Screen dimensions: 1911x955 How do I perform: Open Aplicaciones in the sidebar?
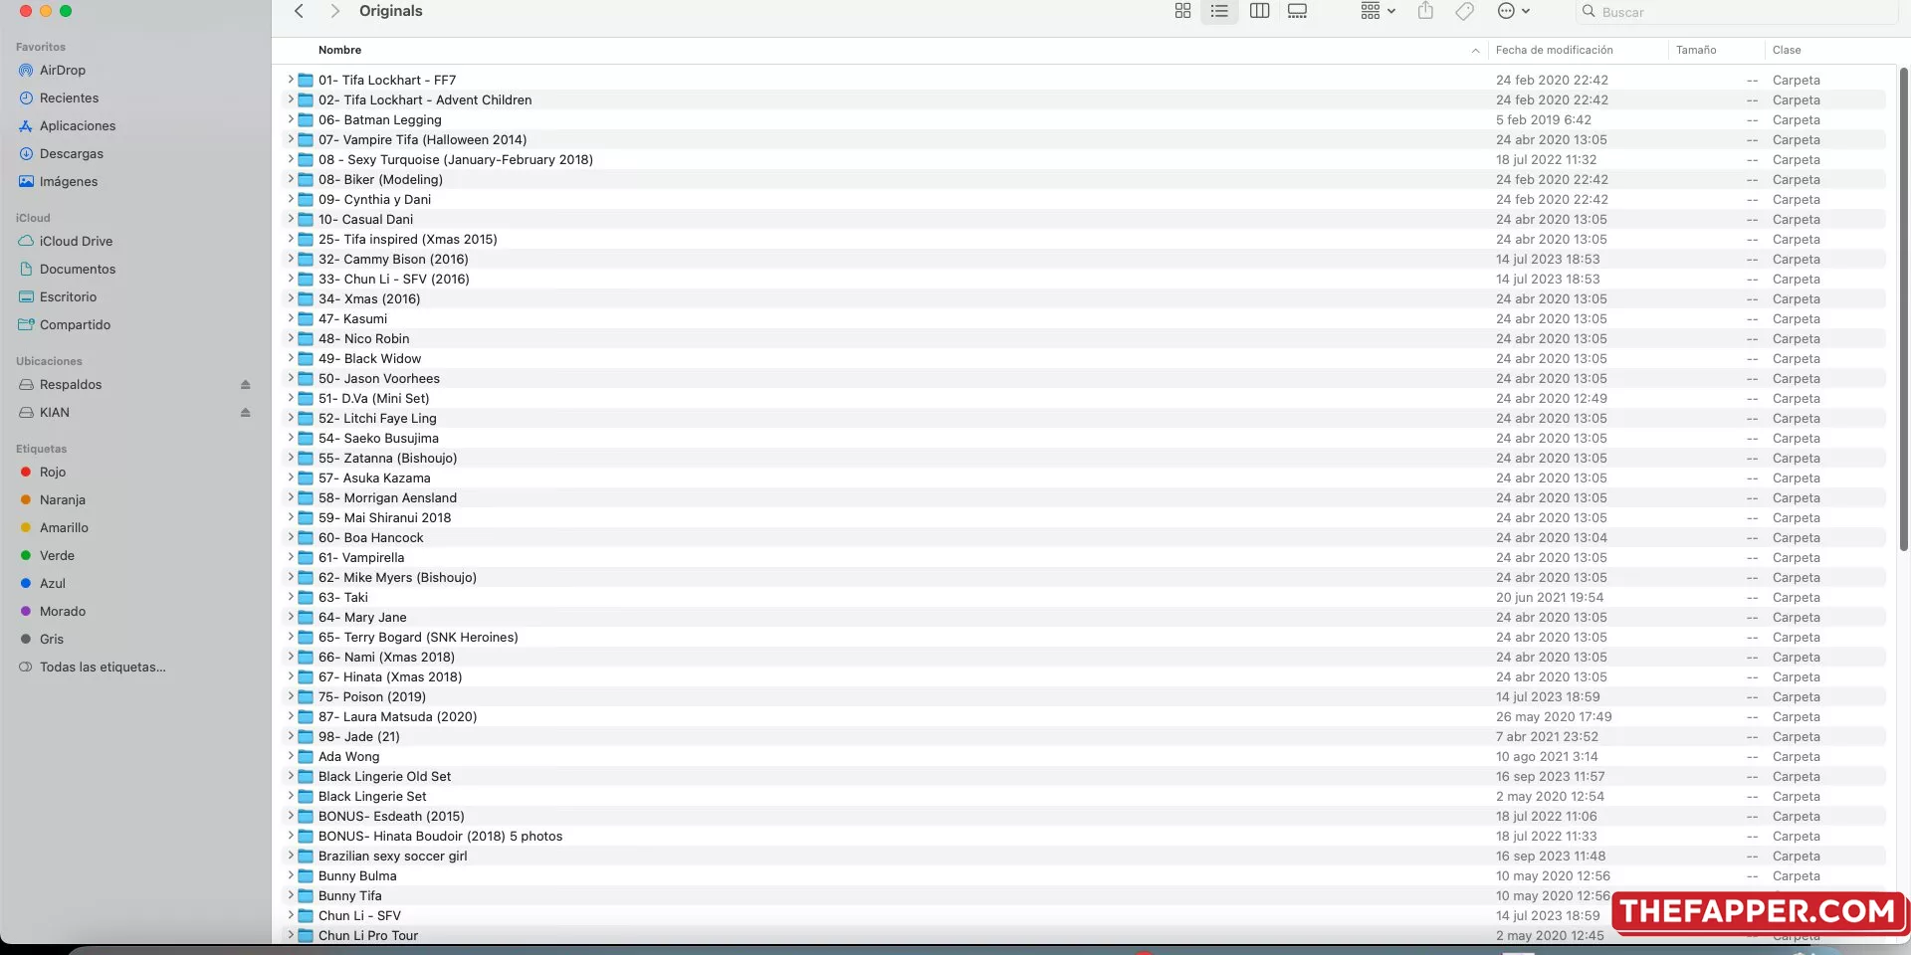[78, 126]
